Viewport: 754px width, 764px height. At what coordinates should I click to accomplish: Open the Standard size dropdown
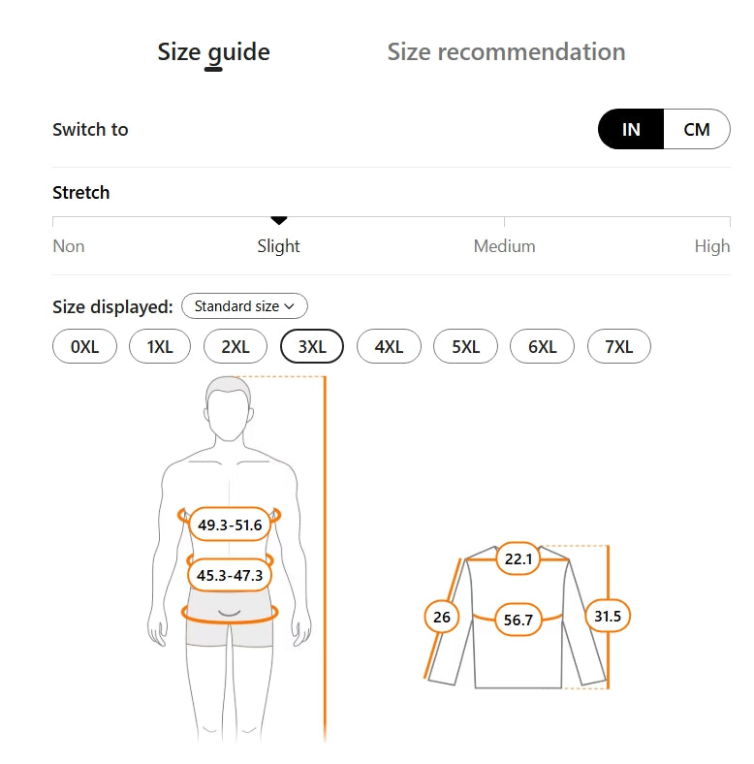pos(244,306)
